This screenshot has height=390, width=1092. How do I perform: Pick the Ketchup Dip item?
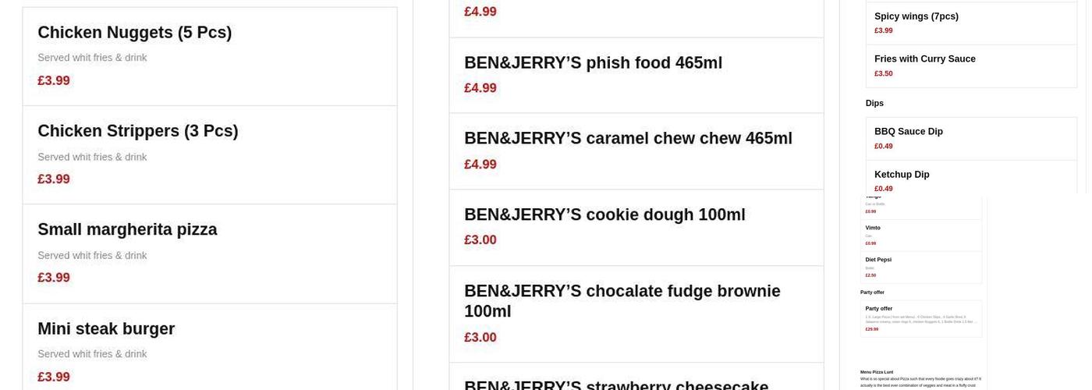coord(902,175)
